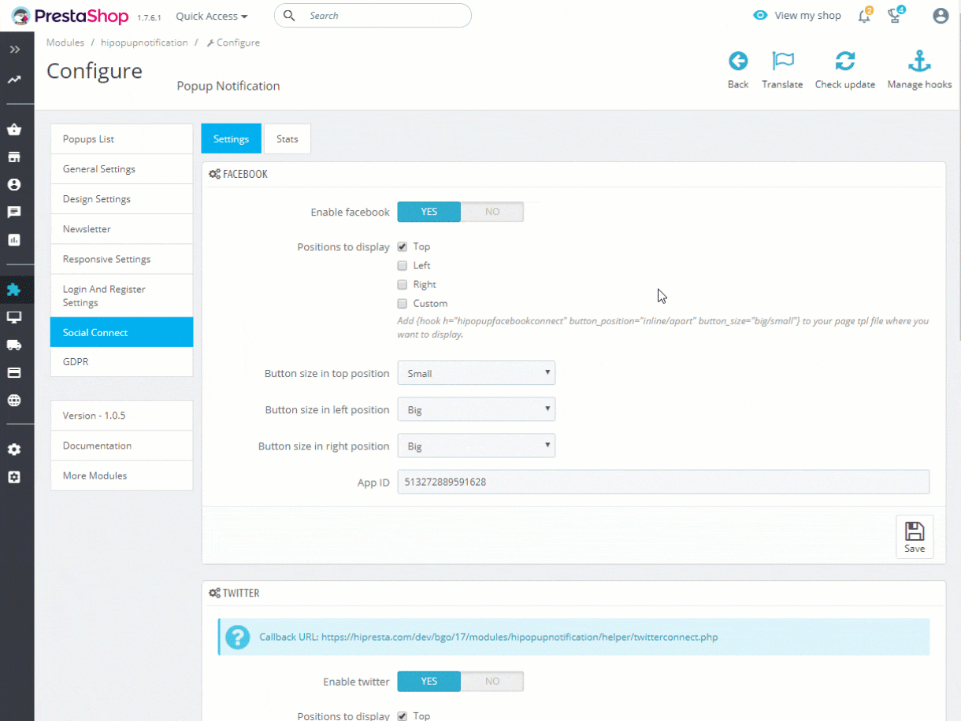Viewport: 961px width, 721px height.
Task: Select Social Connect menu item
Action: click(x=122, y=332)
